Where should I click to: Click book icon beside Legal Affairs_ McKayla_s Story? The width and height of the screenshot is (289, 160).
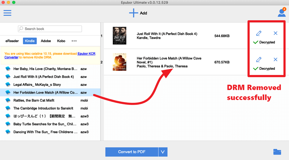tap(8, 84)
